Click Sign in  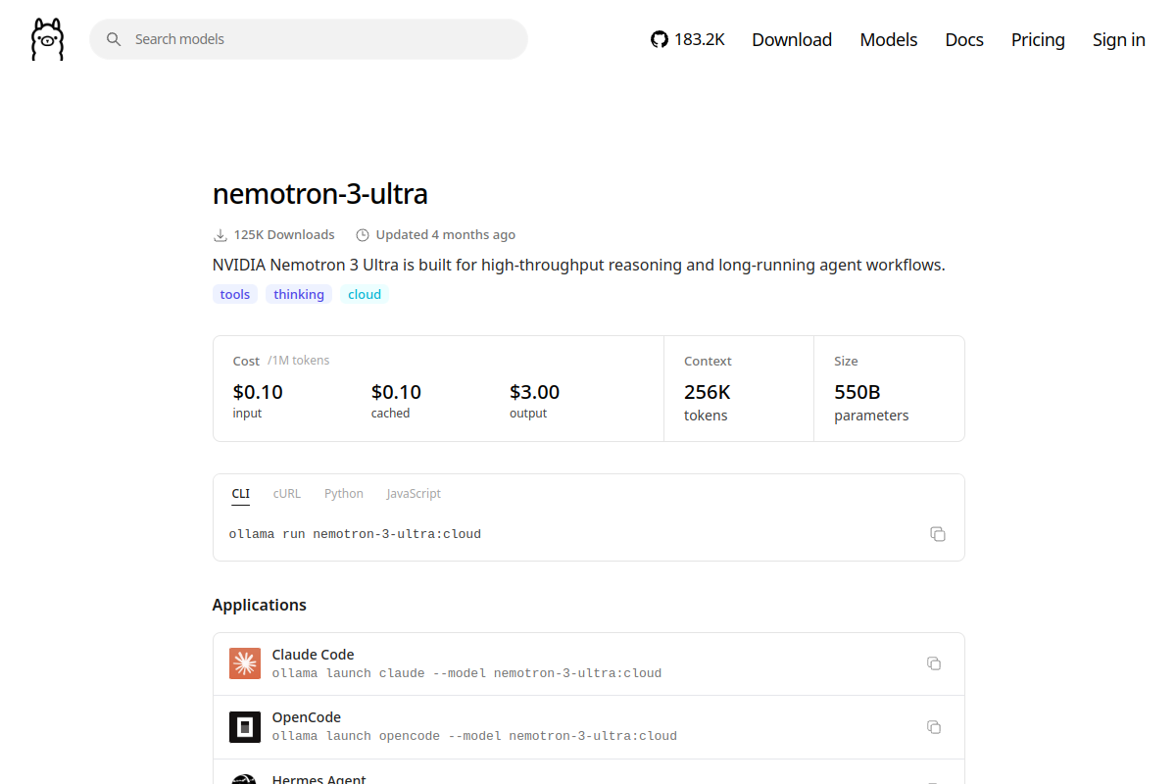point(1119,39)
